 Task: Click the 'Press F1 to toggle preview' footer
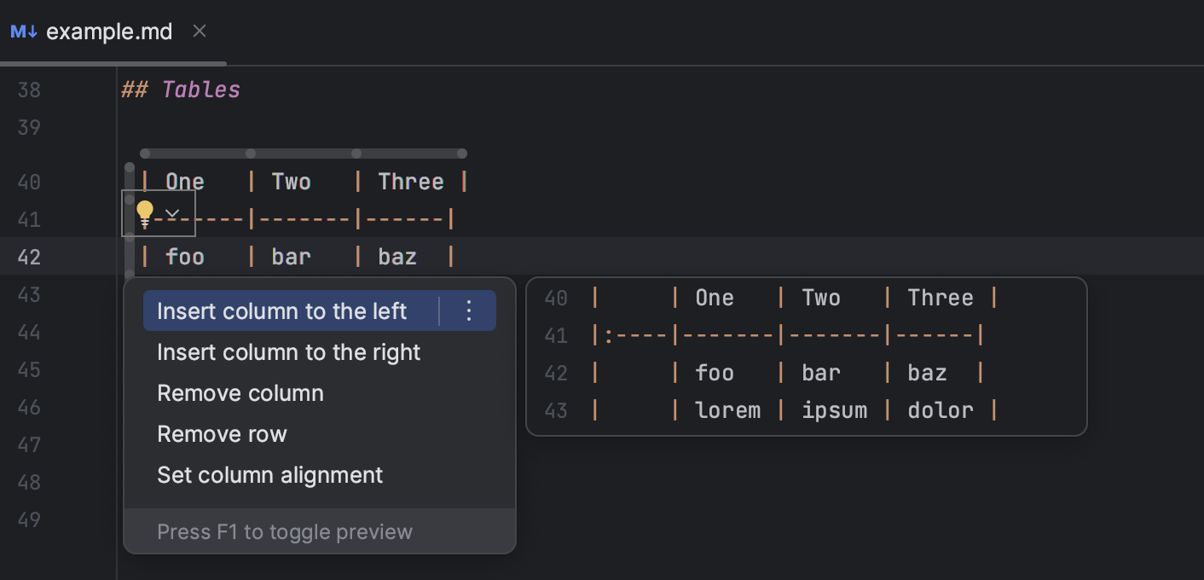coord(285,531)
